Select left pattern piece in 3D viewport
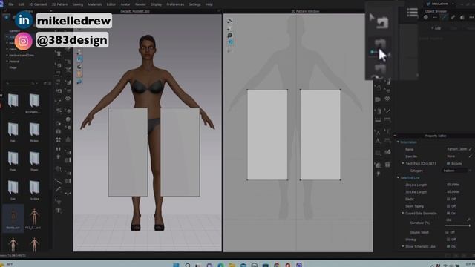 tap(128, 152)
